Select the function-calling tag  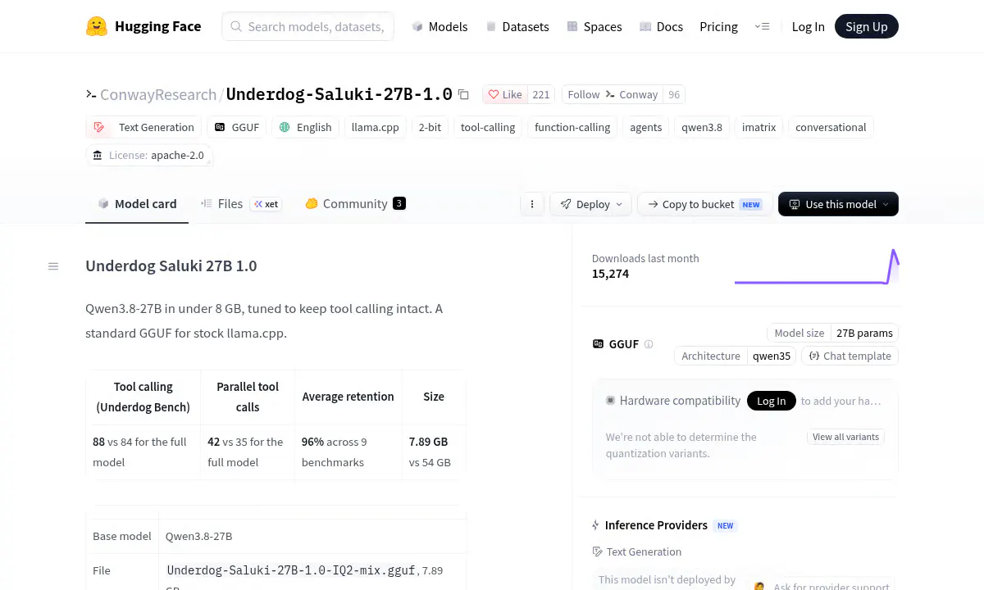pos(572,127)
